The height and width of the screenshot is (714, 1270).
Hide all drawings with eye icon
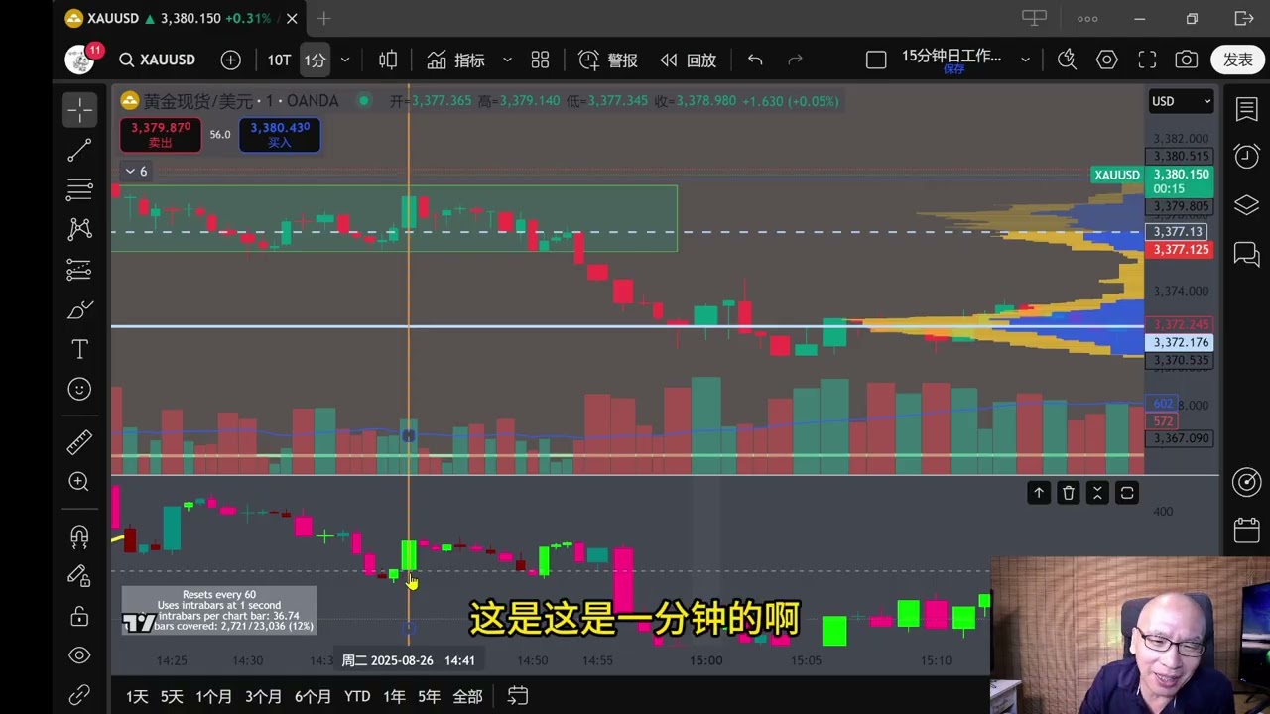coord(79,655)
